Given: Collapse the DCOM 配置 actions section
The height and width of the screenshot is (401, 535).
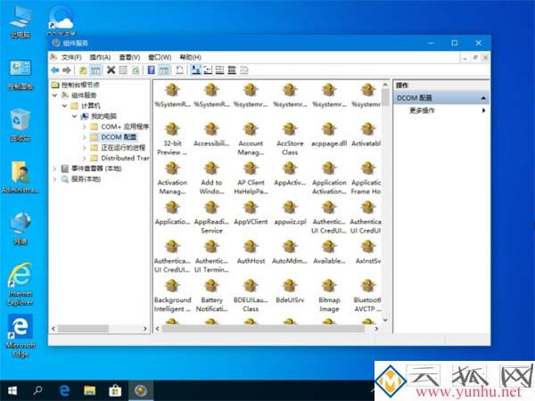Looking at the screenshot, I should pyautogui.click(x=483, y=98).
